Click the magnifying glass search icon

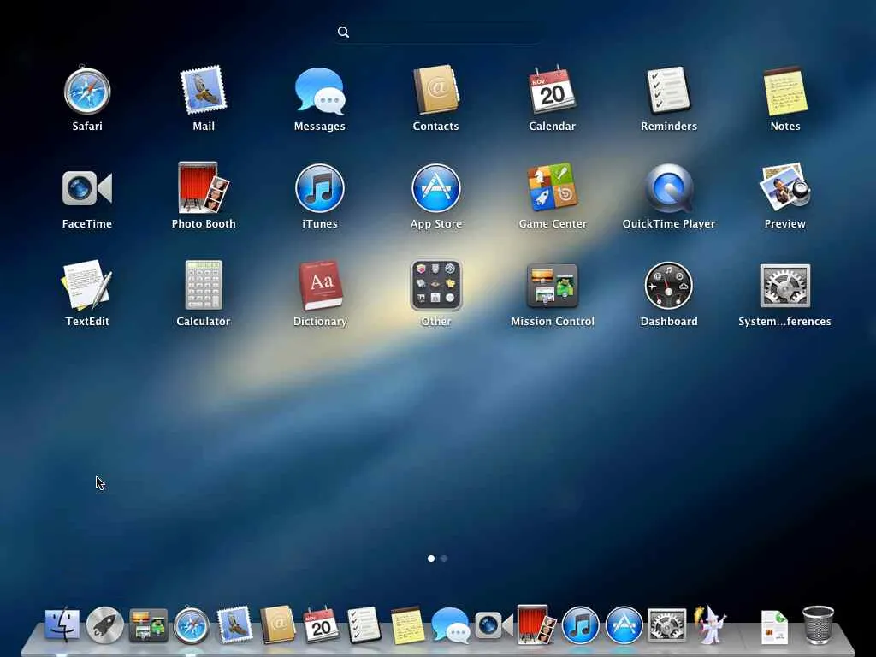coord(343,33)
